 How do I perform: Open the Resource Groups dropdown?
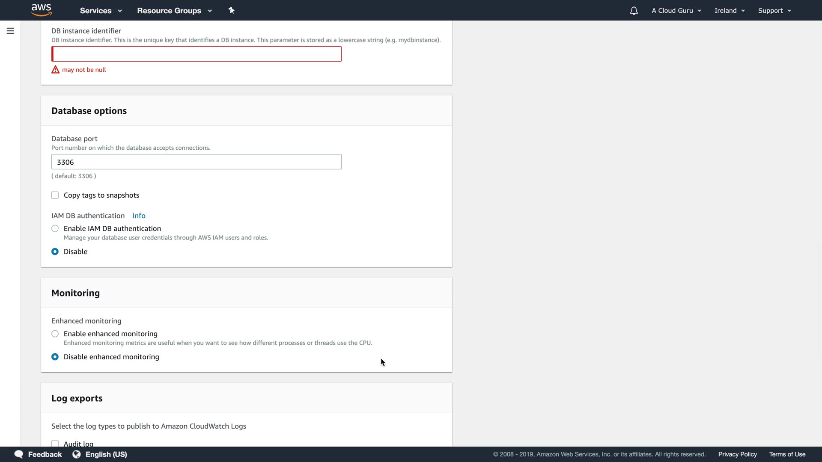[x=174, y=11]
